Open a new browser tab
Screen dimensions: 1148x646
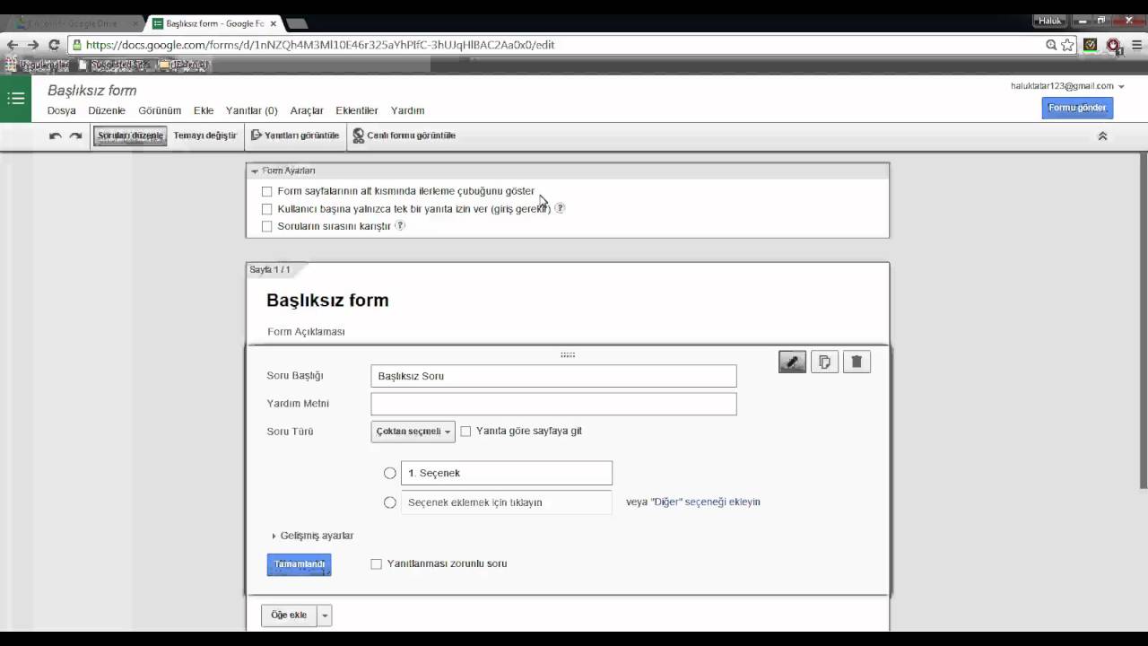point(298,23)
